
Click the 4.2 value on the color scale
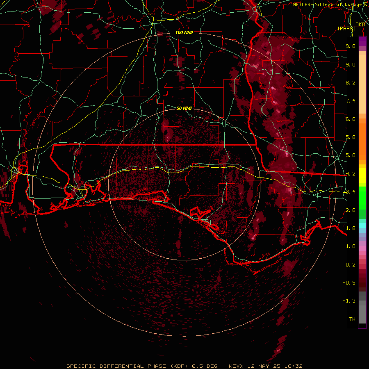pos(351,174)
